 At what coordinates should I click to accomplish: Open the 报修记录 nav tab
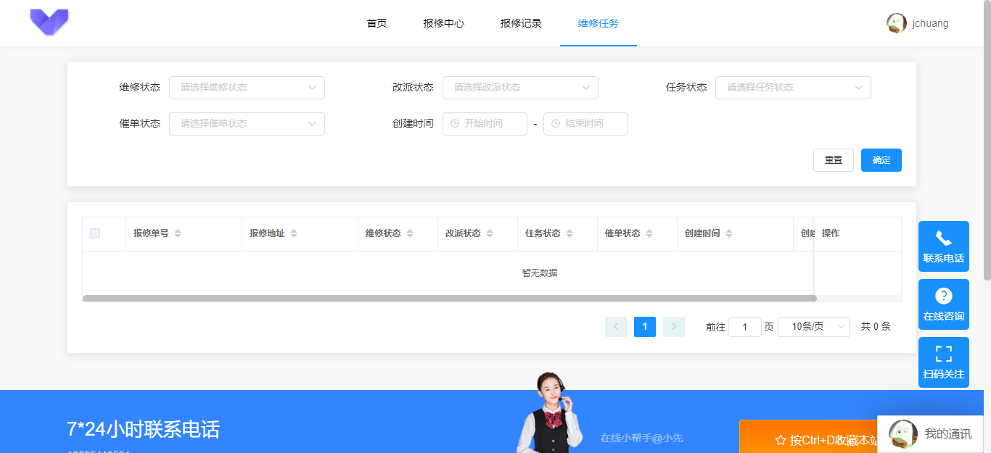click(521, 23)
